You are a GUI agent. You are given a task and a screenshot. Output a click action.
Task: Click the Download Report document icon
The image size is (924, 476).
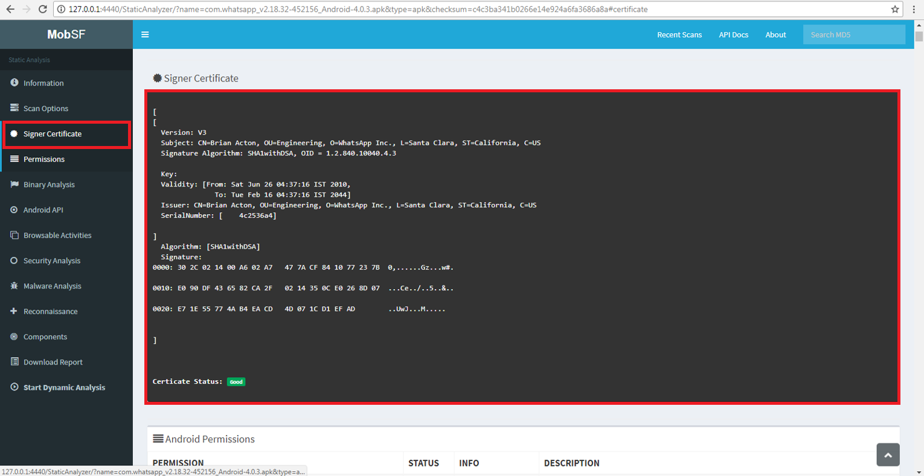click(14, 361)
